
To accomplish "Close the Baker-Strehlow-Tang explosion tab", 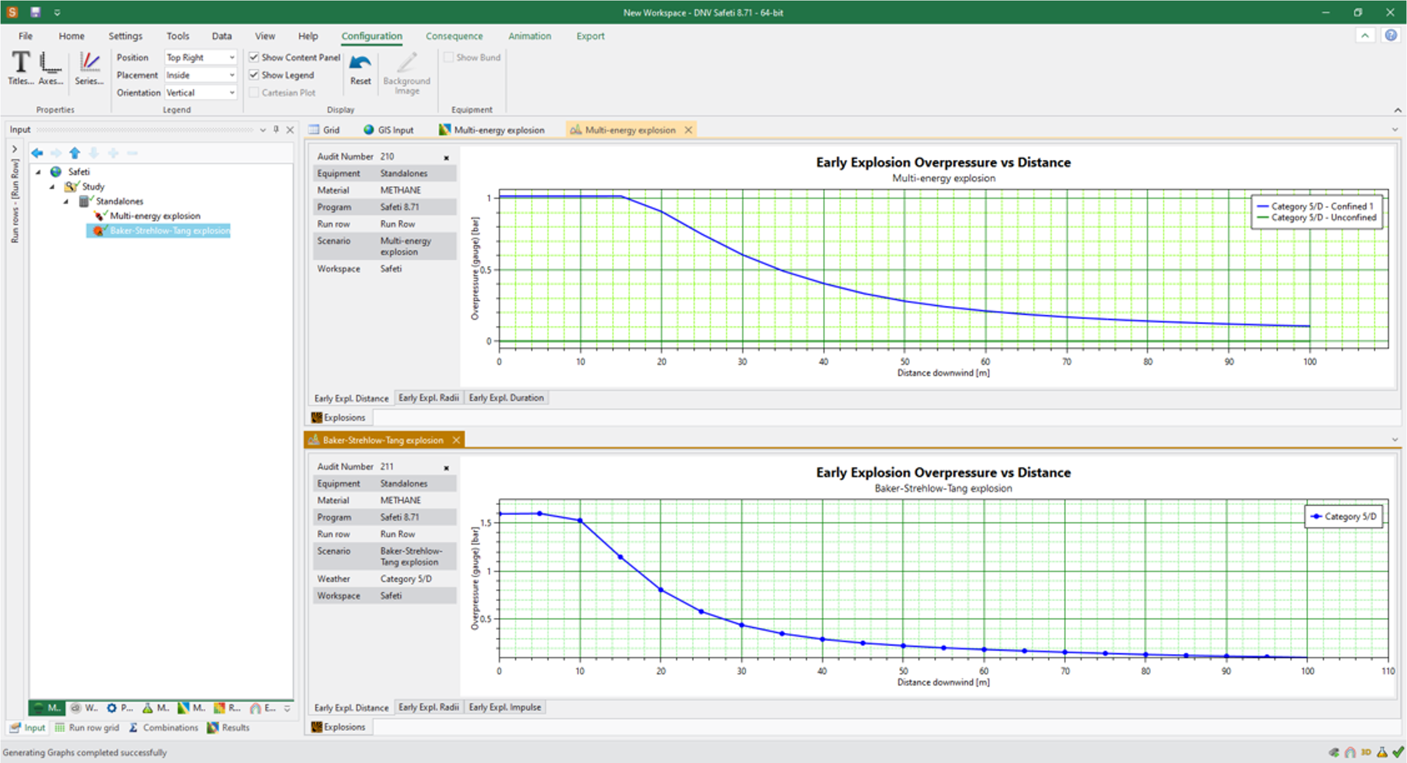I will click(x=456, y=440).
